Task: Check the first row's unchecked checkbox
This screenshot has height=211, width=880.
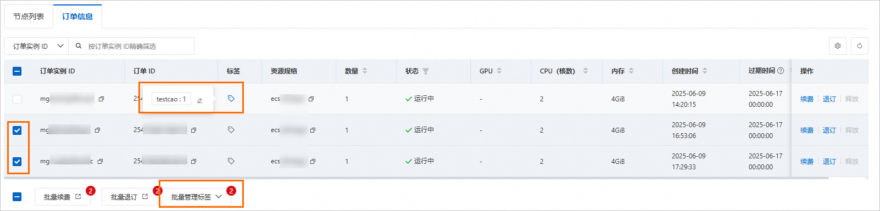Action: tap(17, 99)
